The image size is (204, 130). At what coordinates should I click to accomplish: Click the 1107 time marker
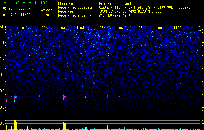tap(139, 28)
